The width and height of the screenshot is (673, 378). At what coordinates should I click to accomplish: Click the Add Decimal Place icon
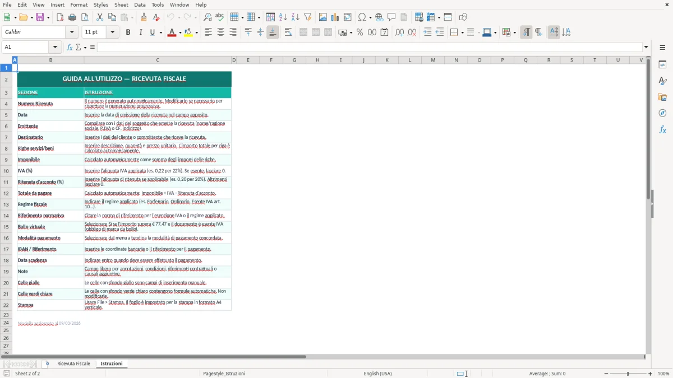[399, 32]
